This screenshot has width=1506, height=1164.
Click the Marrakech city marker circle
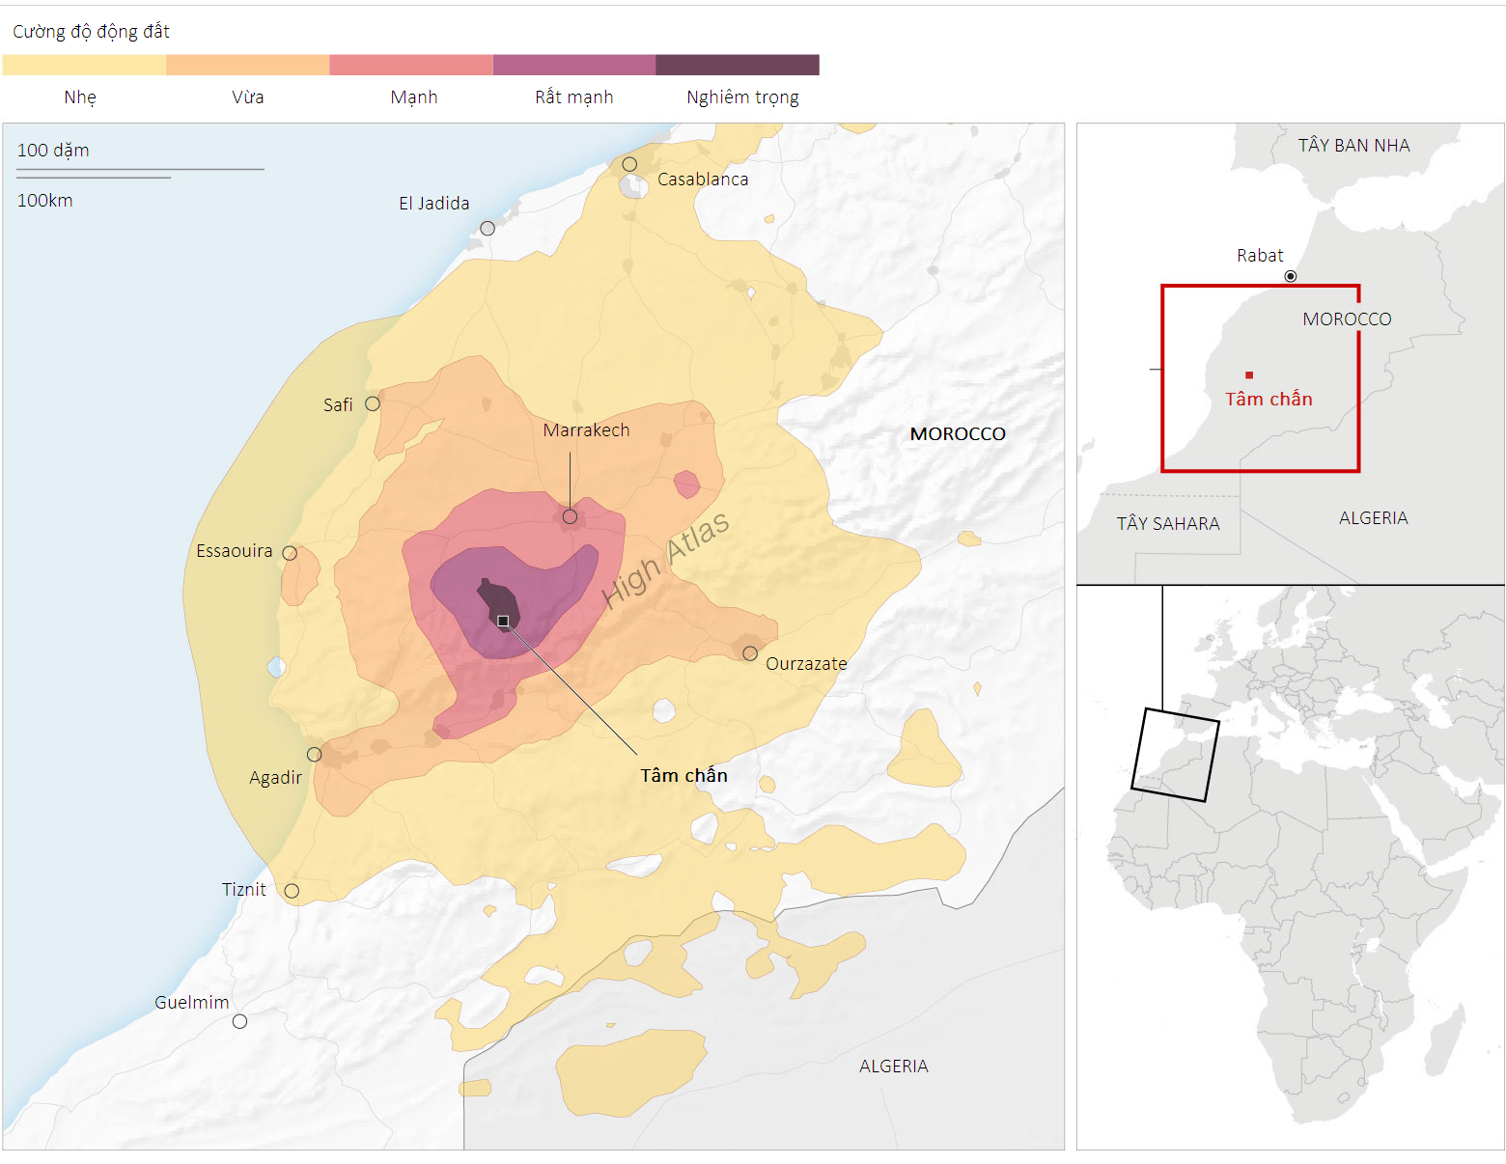pos(570,516)
